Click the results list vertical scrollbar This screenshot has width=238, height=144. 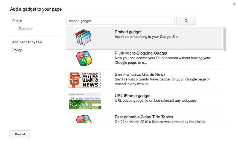tap(225, 40)
